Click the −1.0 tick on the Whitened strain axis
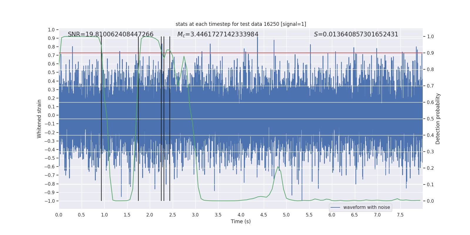The width and height of the screenshot is (470, 235). tap(50, 201)
